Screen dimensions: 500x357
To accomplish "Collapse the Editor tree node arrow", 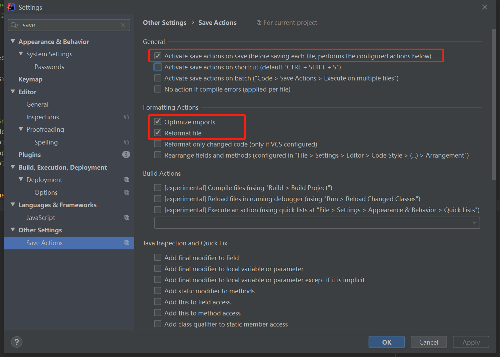I will [x=13, y=92].
